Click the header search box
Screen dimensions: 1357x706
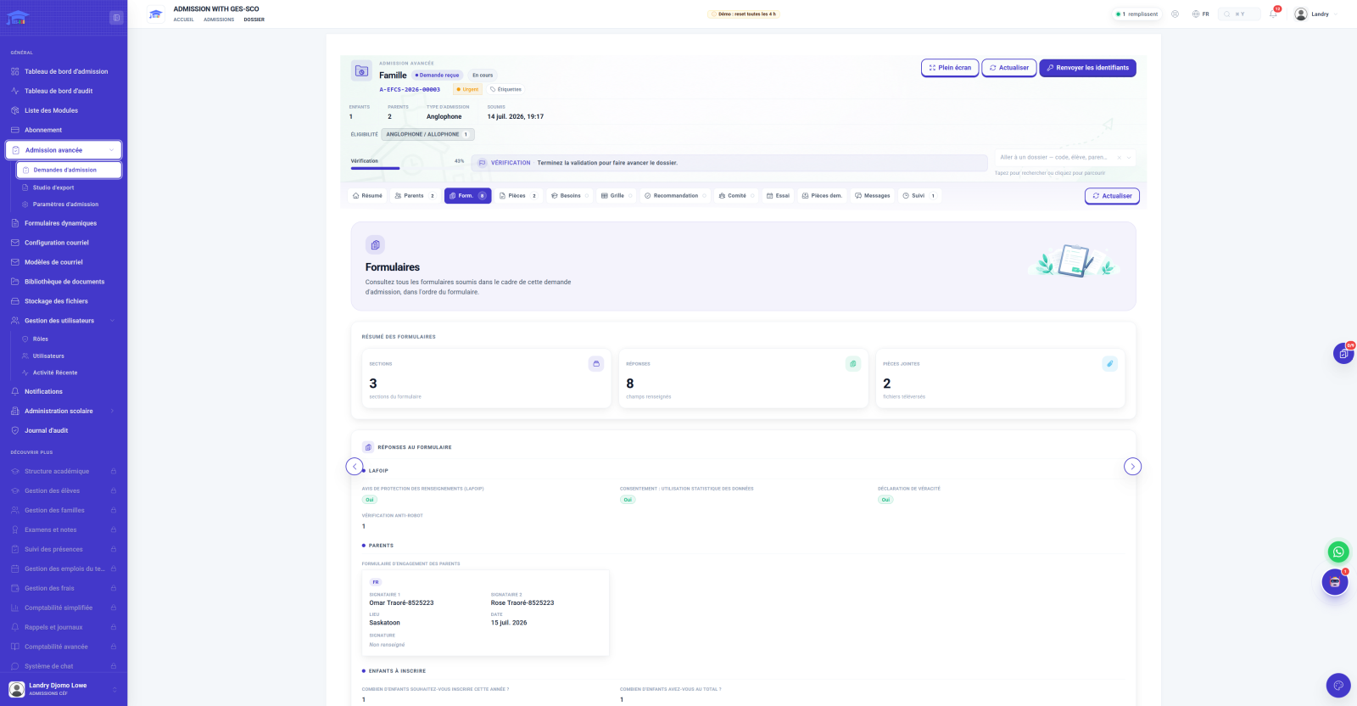1239,14
